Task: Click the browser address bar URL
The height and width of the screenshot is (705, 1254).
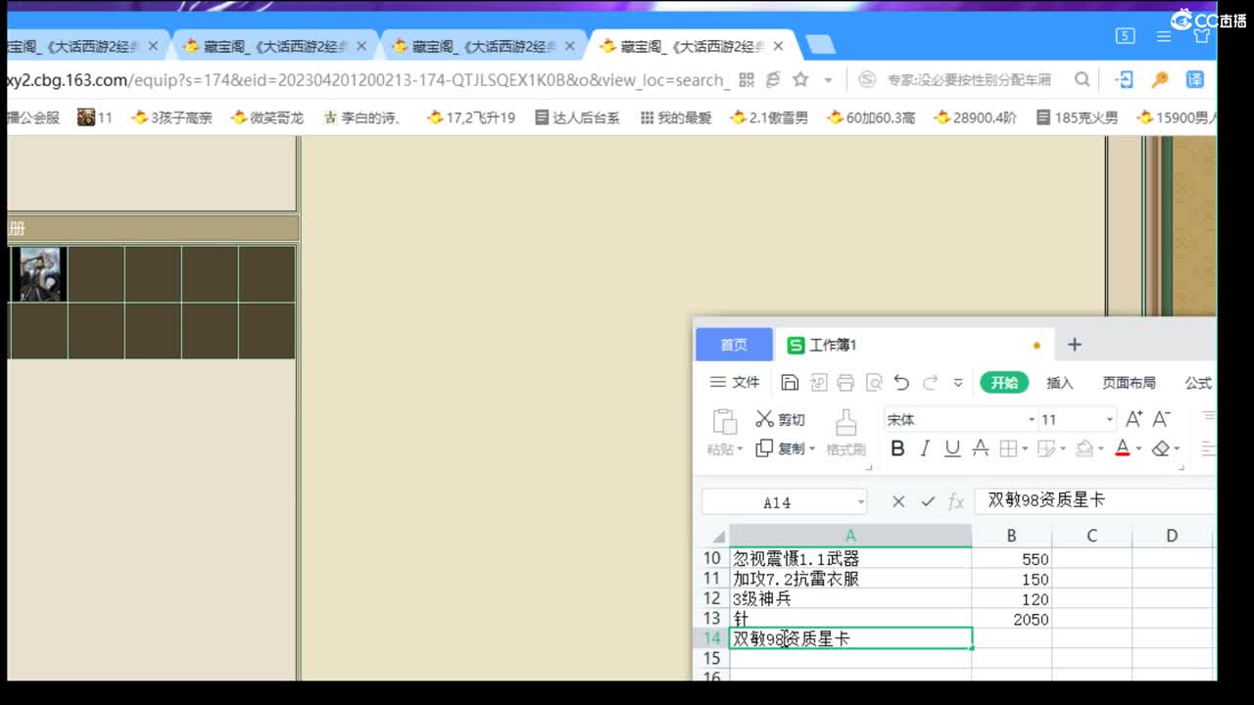Action: point(367,79)
